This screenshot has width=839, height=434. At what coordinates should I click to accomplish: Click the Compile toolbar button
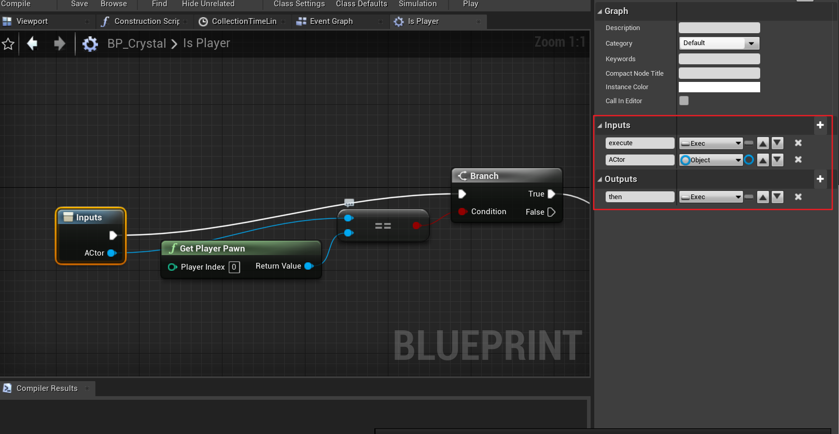pos(16,4)
